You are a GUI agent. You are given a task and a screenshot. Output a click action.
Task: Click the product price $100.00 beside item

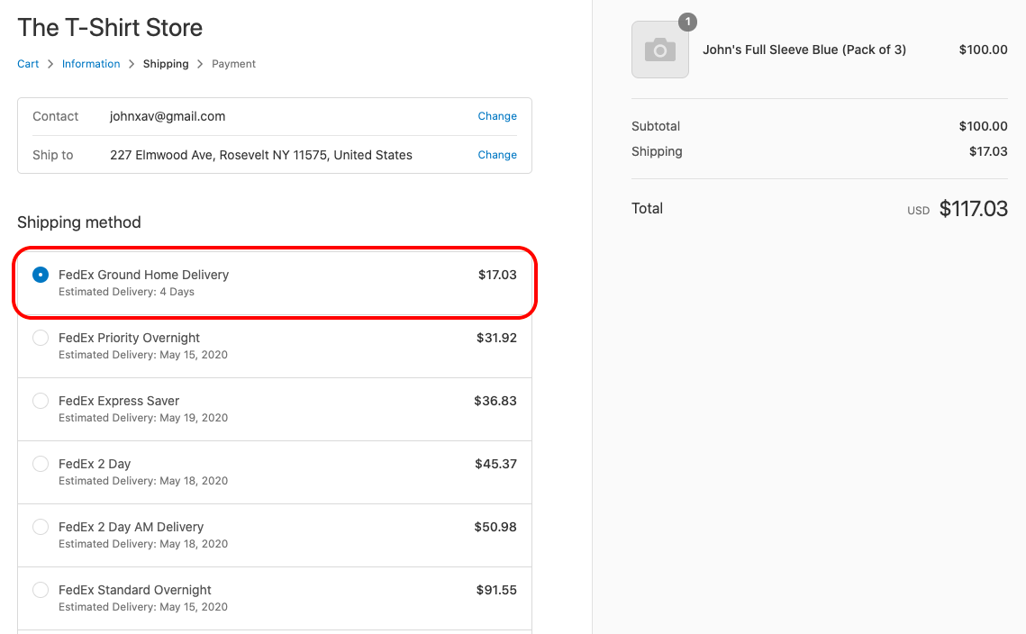[x=984, y=50]
